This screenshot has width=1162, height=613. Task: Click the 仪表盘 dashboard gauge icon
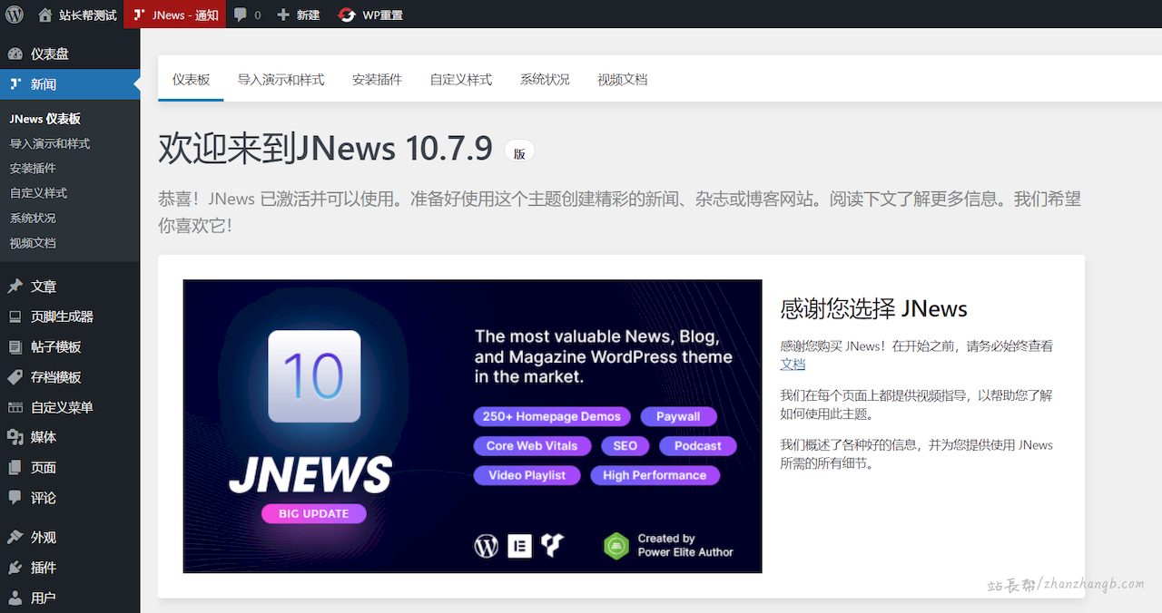[x=15, y=54]
